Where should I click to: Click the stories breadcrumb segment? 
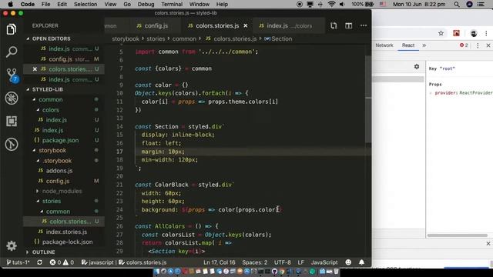point(156,39)
